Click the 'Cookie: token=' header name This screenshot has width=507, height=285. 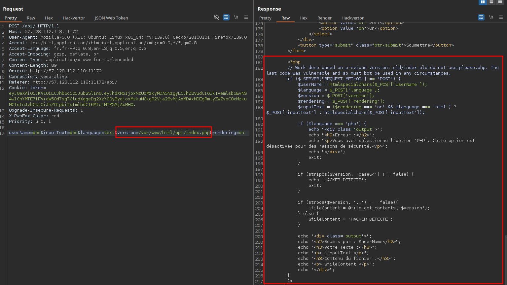point(27,88)
